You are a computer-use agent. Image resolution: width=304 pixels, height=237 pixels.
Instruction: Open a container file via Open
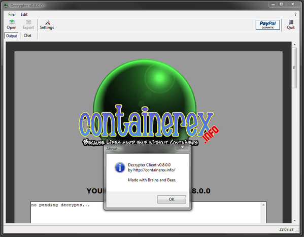[12, 25]
